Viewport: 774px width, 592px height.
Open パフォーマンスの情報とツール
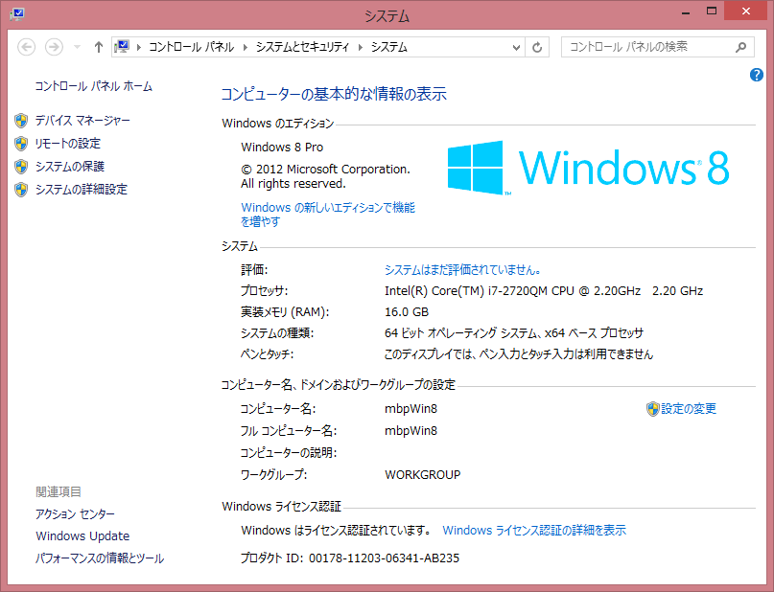(x=99, y=558)
